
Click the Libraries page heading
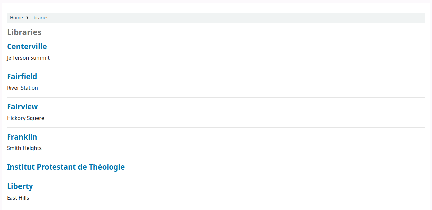(24, 32)
